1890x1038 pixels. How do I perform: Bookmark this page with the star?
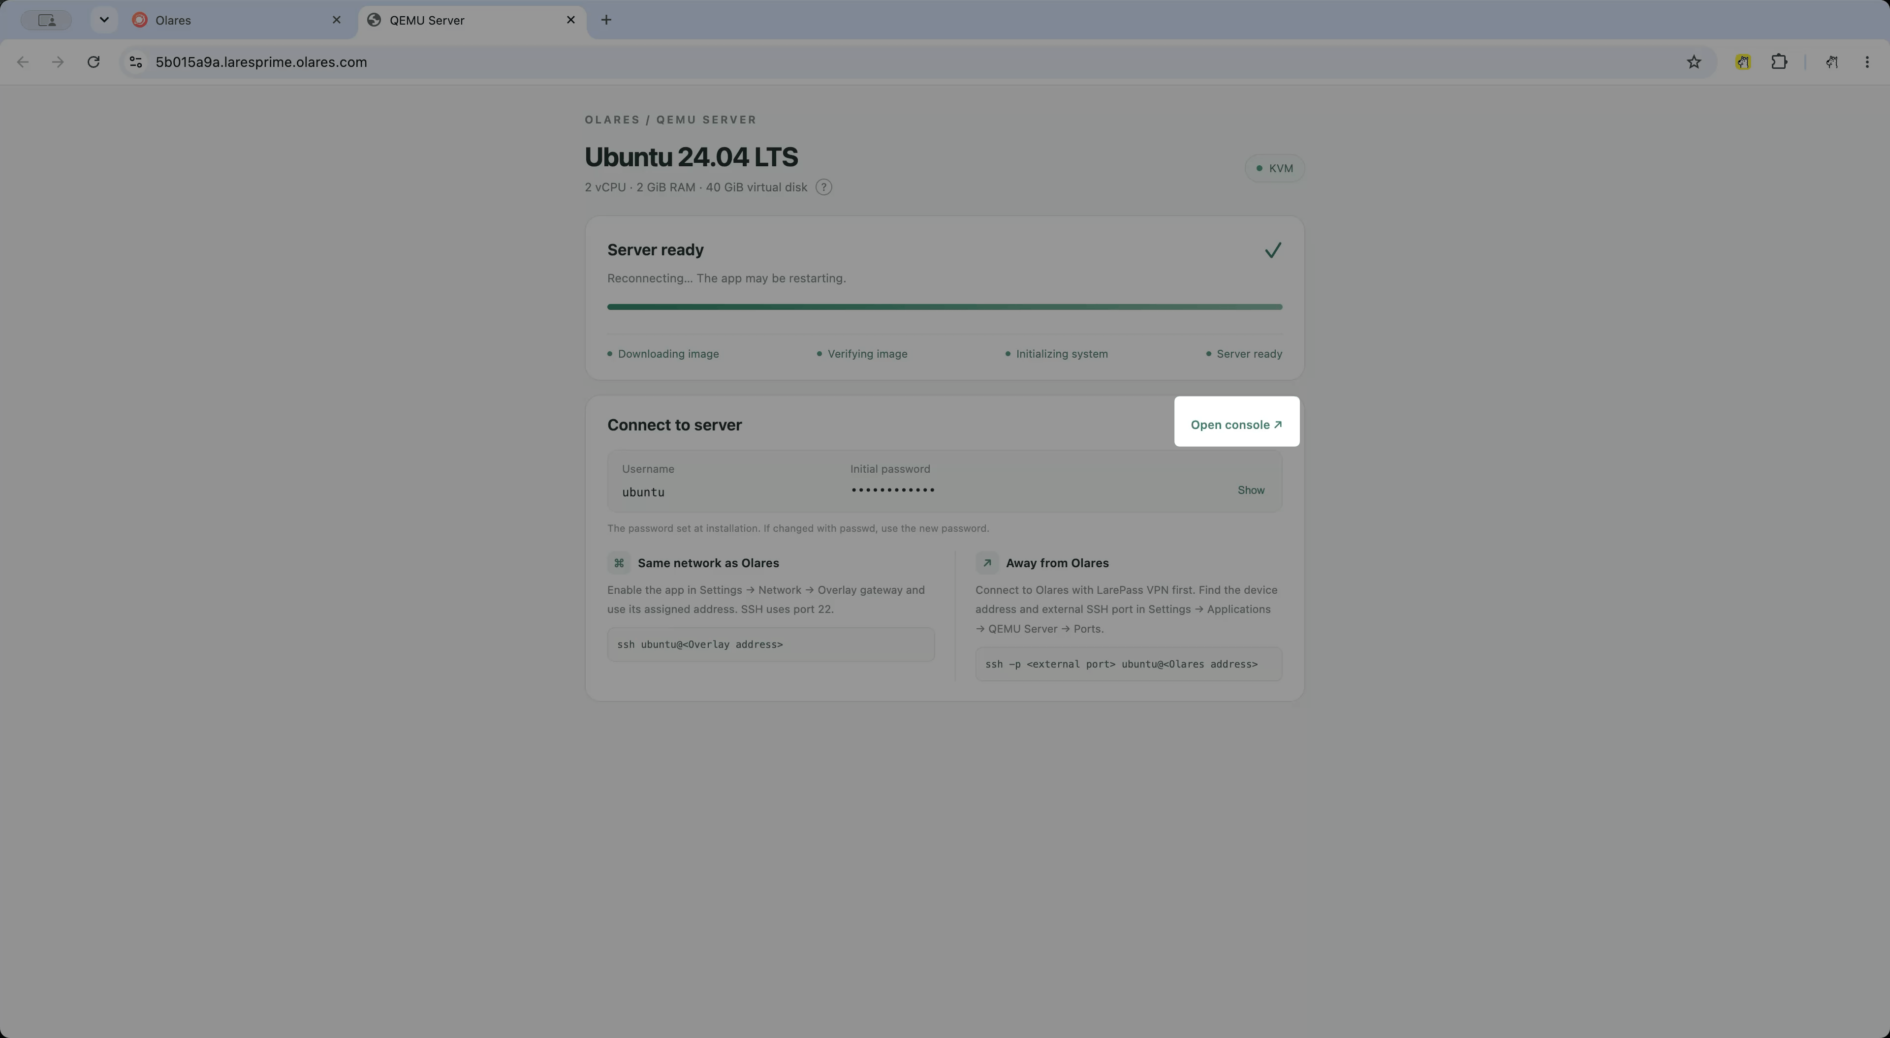click(1693, 62)
